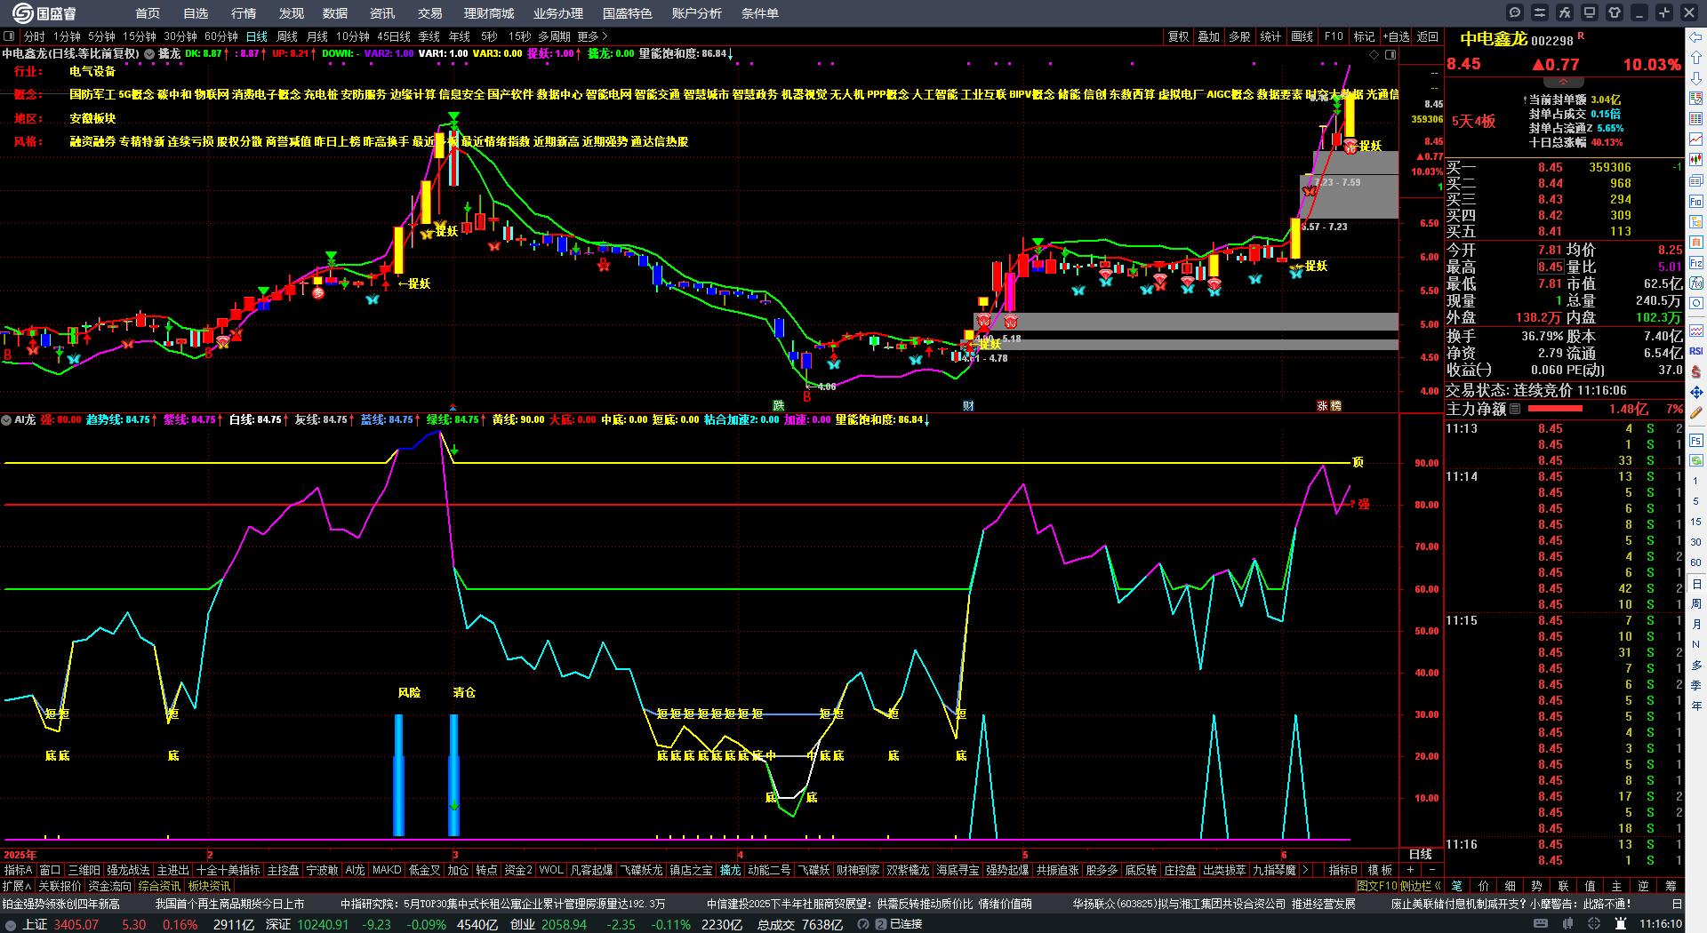Click the 画线 button

point(1302,36)
